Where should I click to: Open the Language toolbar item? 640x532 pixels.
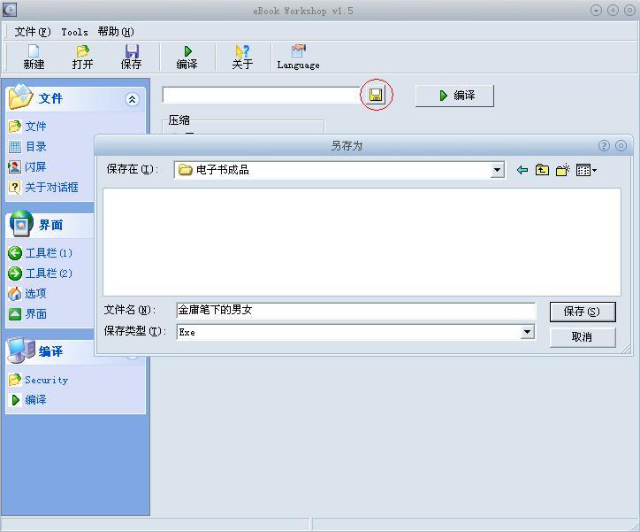click(299, 57)
